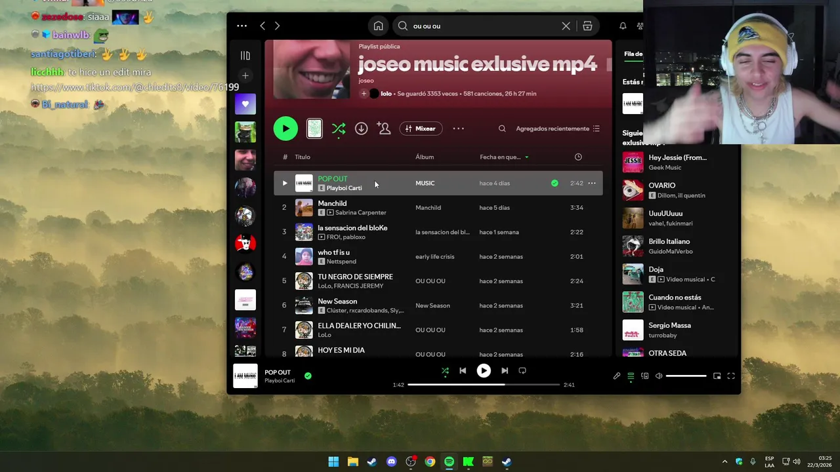Open 'early life crisis' album link
The height and width of the screenshot is (472, 840).
click(x=434, y=256)
